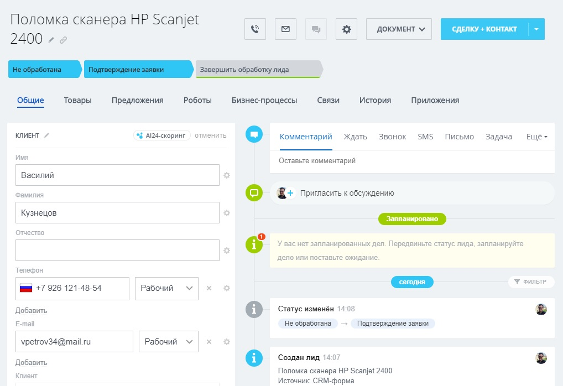Switch to the Связи tab
This screenshot has height=386, width=563.
(x=328, y=101)
